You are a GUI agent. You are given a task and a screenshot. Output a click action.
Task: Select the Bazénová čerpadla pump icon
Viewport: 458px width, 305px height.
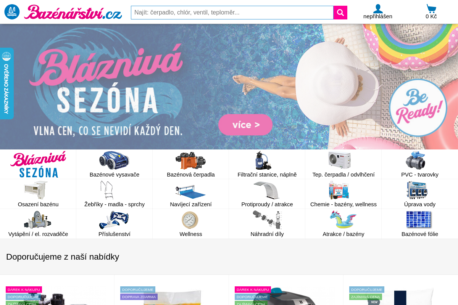[x=190, y=161]
